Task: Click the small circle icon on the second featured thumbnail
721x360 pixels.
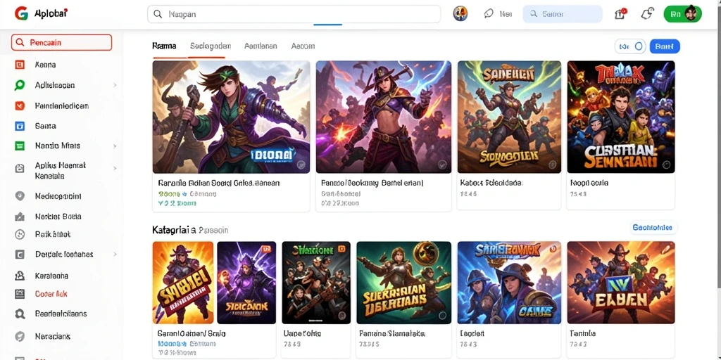Action: click(441, 164)
